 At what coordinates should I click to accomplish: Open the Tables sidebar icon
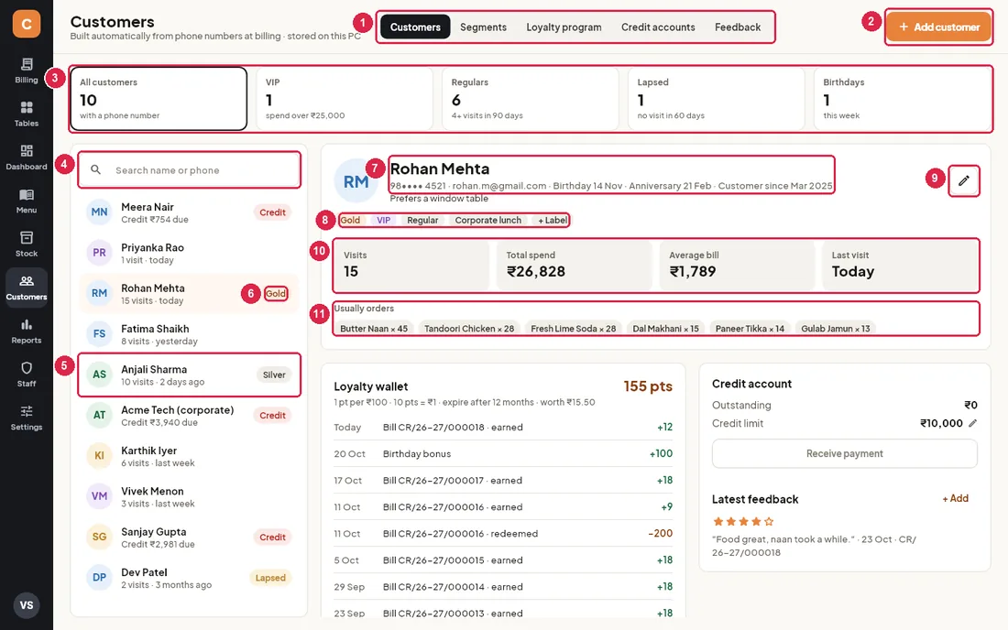(27, 114)
